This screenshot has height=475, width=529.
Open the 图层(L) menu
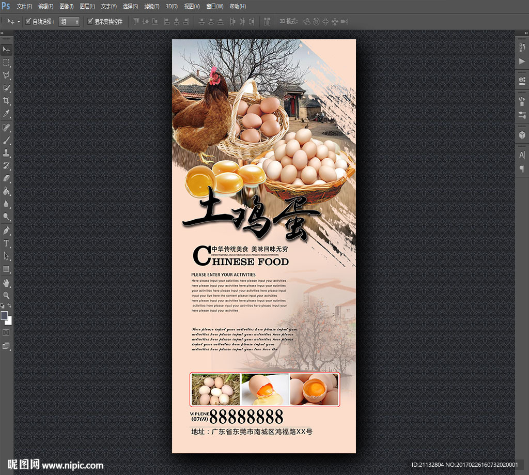[87, 6]
